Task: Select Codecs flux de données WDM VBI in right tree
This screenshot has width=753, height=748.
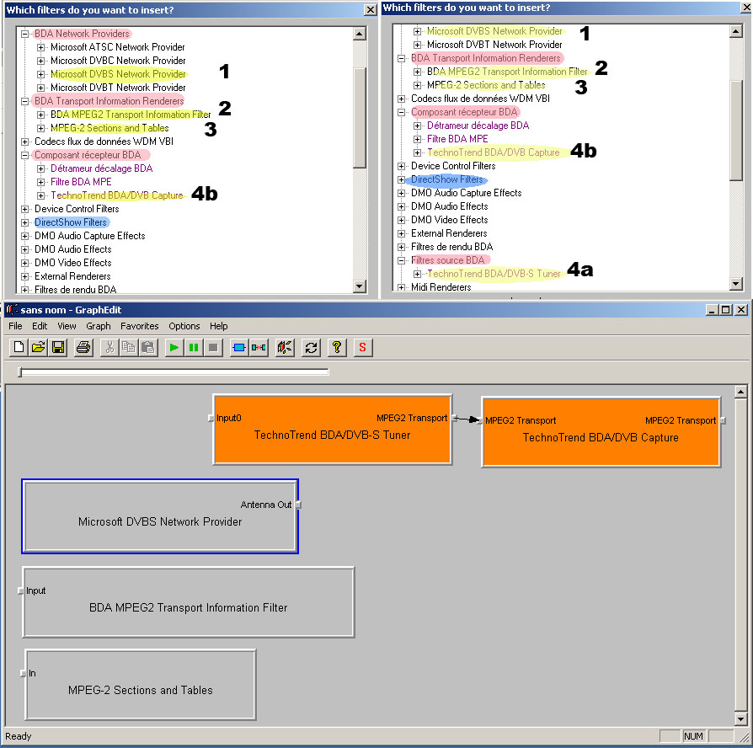Action: [480, 99]
